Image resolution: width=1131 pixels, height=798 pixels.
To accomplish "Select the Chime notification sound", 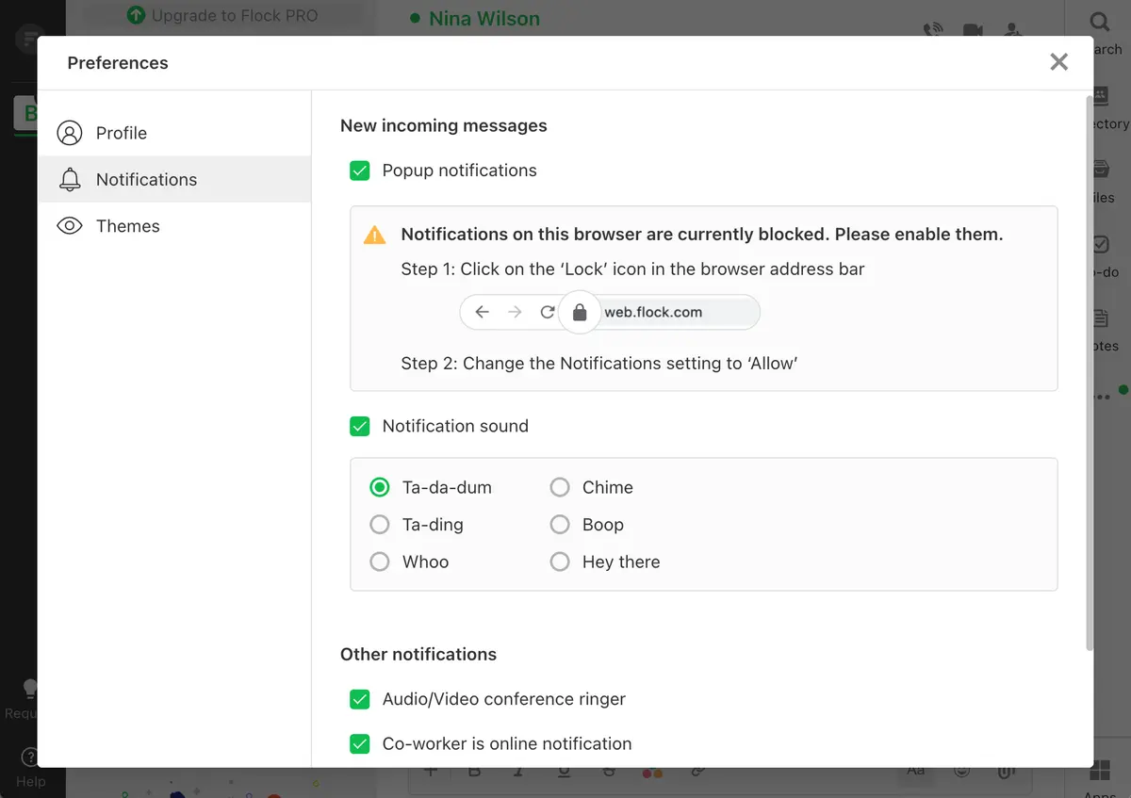I will pos(560,487).
